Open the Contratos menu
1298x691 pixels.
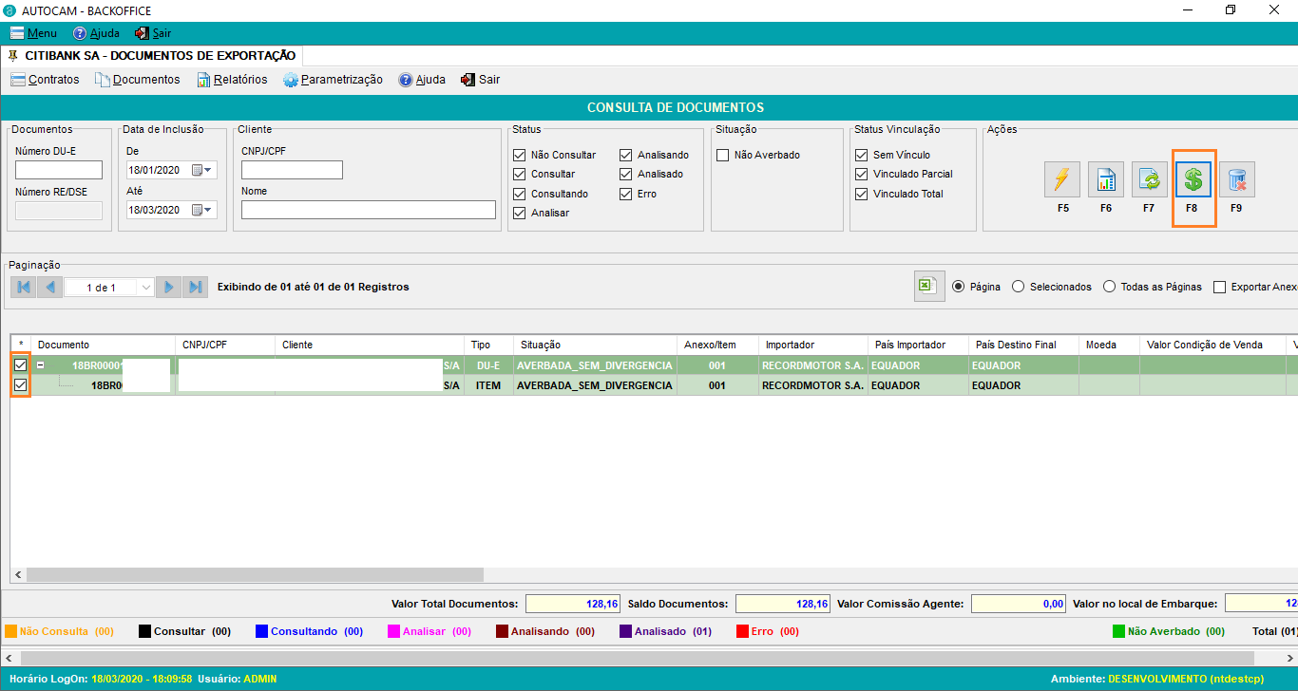45,80
